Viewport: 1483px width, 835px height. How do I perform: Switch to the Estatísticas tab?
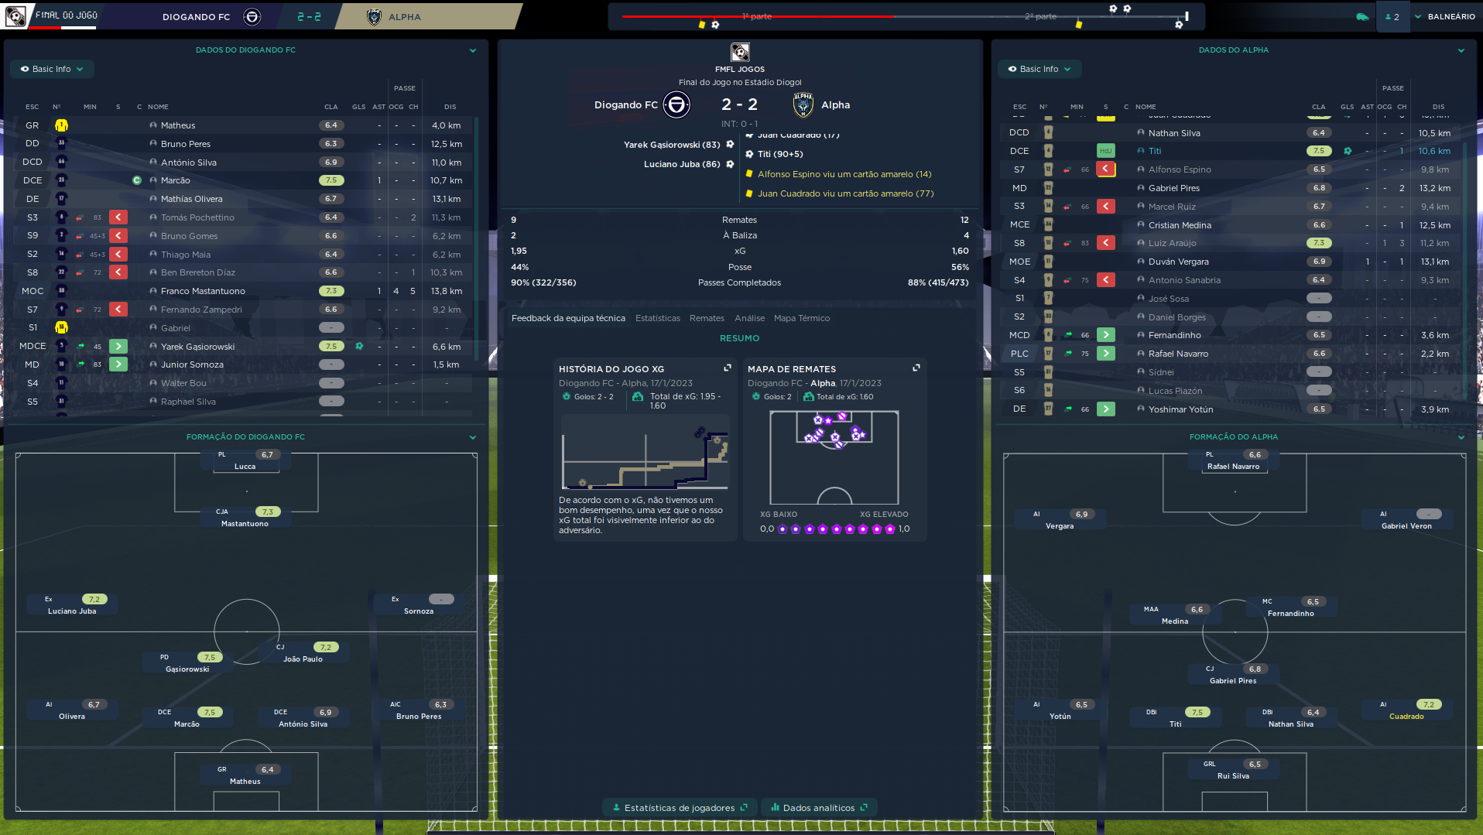657,318
